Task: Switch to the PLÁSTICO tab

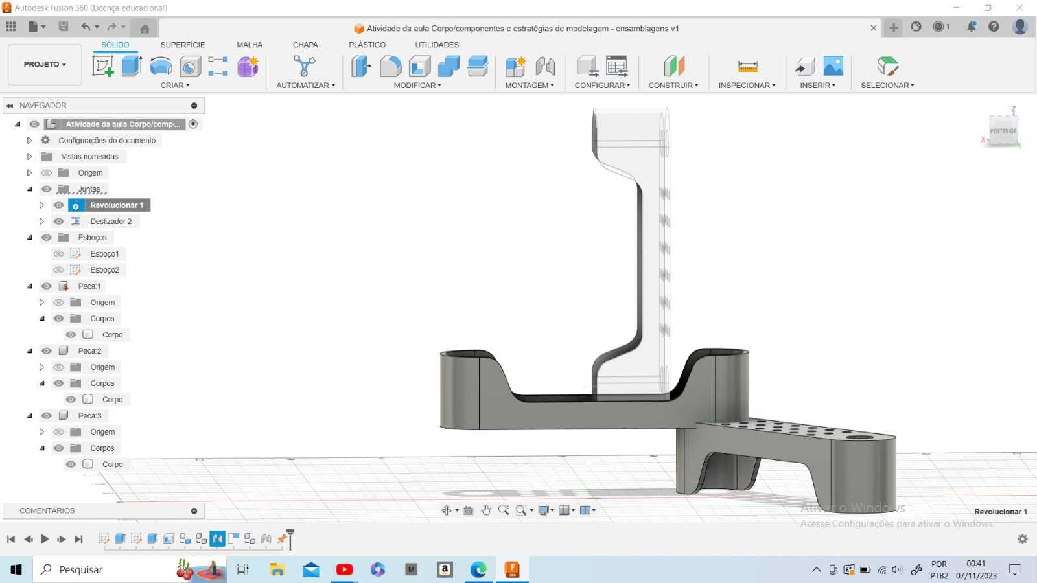Action: click(x=367, y=45)
